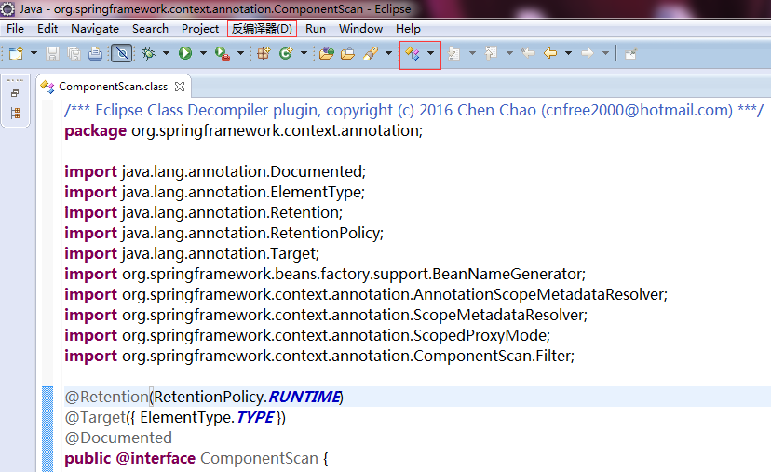The height and width of the screenshot is (472, 771).
Task: Click the ScopedProxyMode import line
Action: 307,335
